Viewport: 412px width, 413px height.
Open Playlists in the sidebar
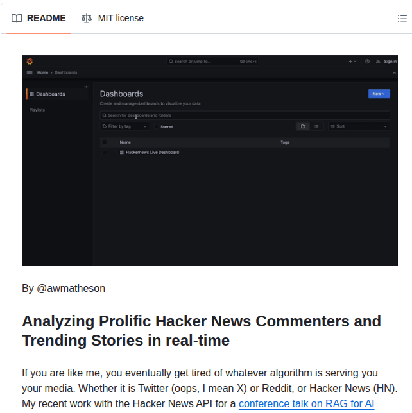coord(37,110)
